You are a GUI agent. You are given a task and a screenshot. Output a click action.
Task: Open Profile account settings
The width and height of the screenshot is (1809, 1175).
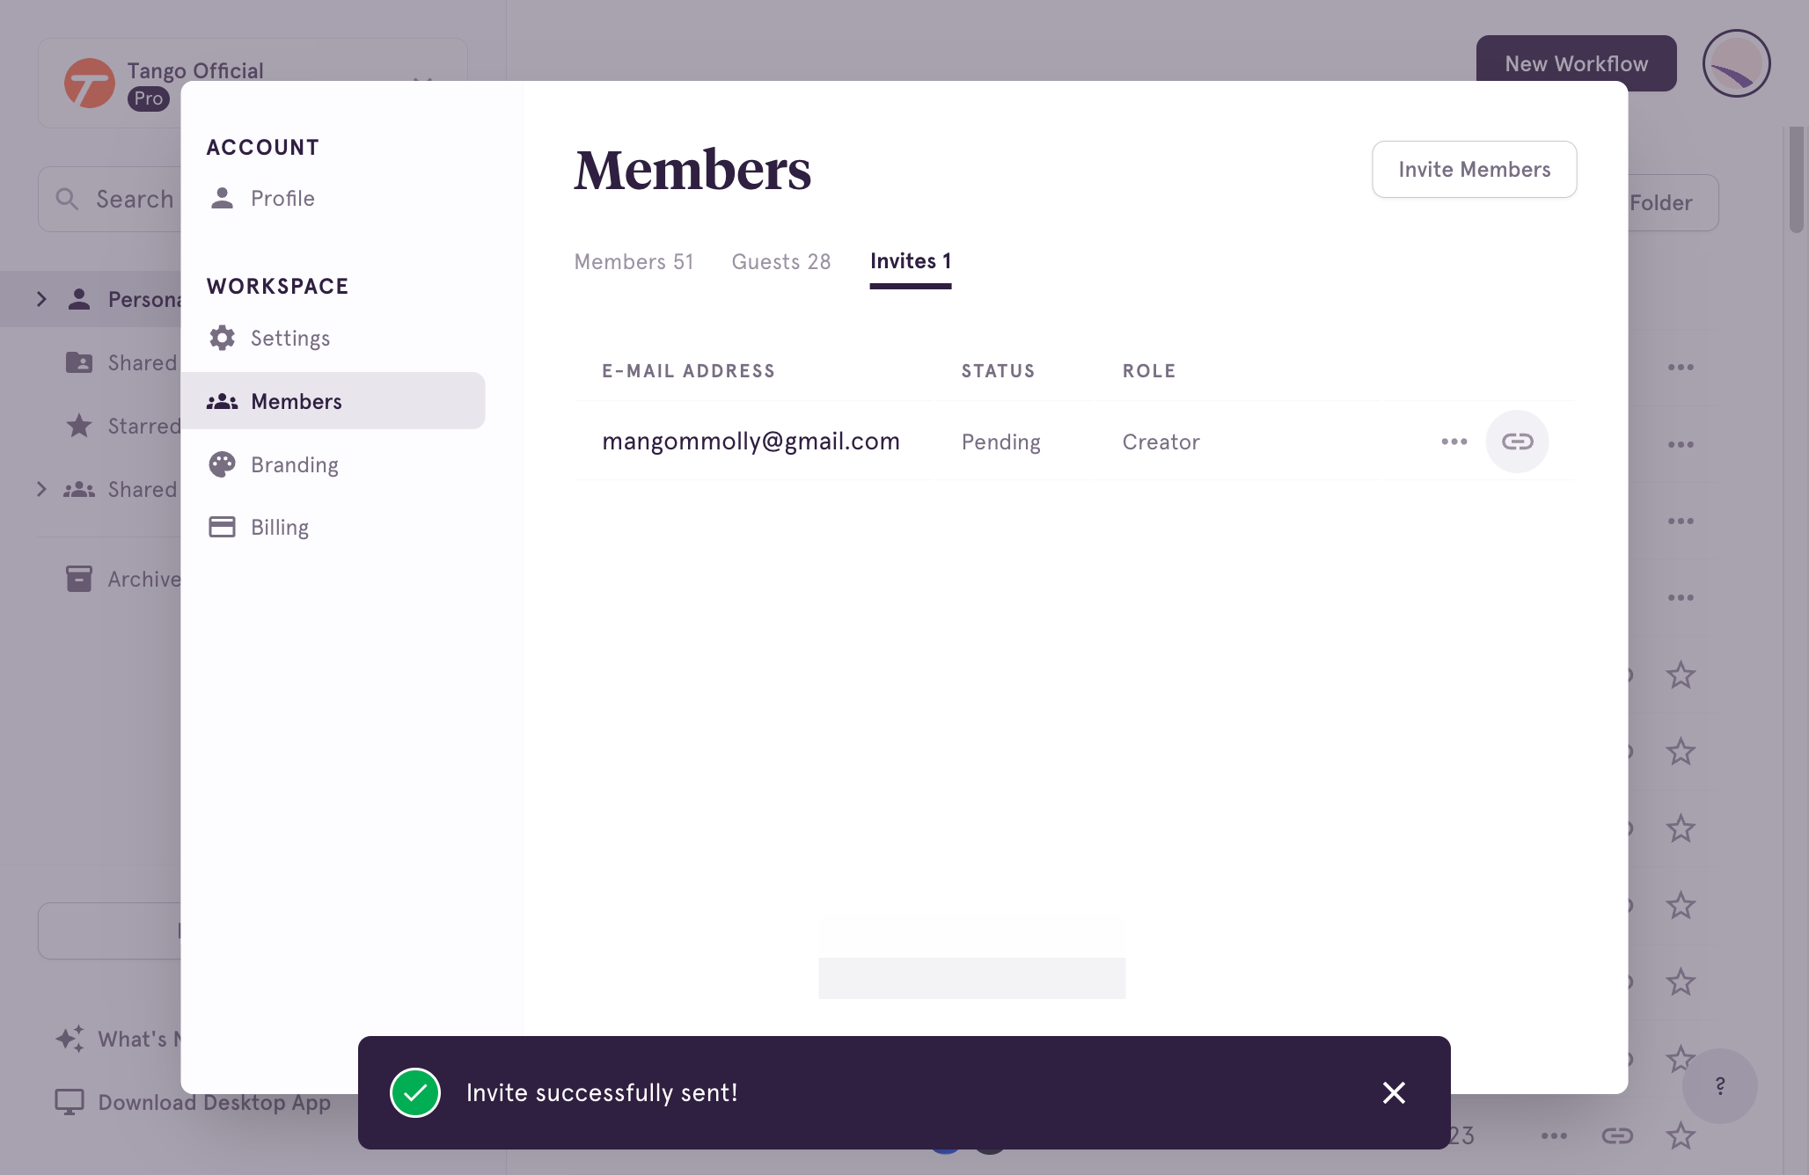282,199
